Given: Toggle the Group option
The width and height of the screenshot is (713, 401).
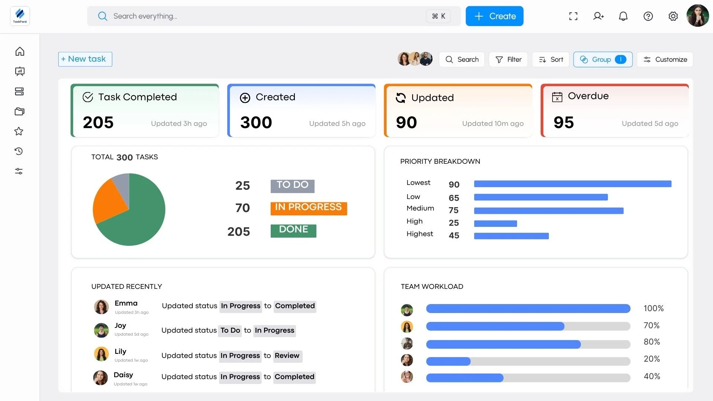Looking at the screenshot, I should (602, 59).
